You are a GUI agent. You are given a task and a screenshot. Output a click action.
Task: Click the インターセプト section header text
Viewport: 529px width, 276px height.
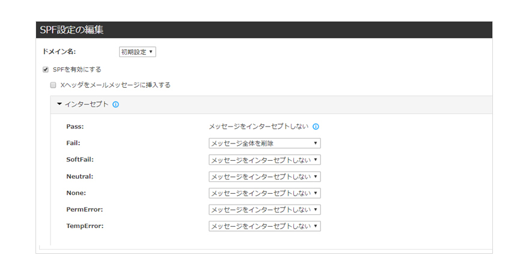click(x=87, y=104)
